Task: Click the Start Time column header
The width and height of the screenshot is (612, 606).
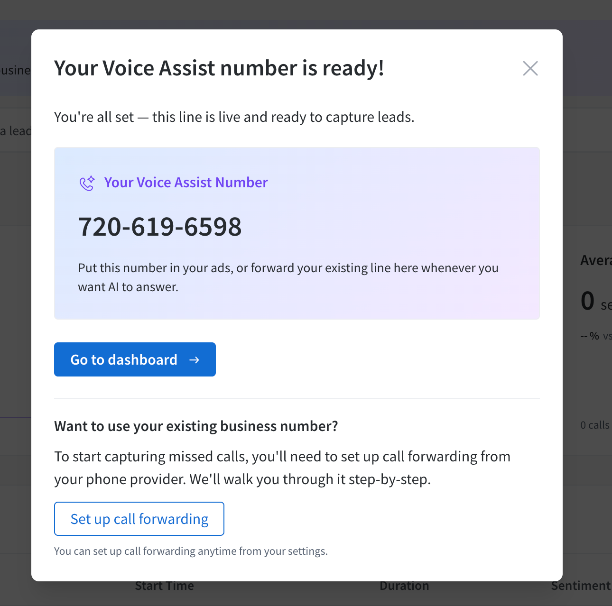Action: (164, 586)
